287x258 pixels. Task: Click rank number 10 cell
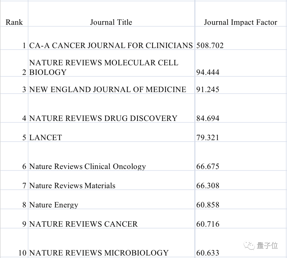click(14, 243)
